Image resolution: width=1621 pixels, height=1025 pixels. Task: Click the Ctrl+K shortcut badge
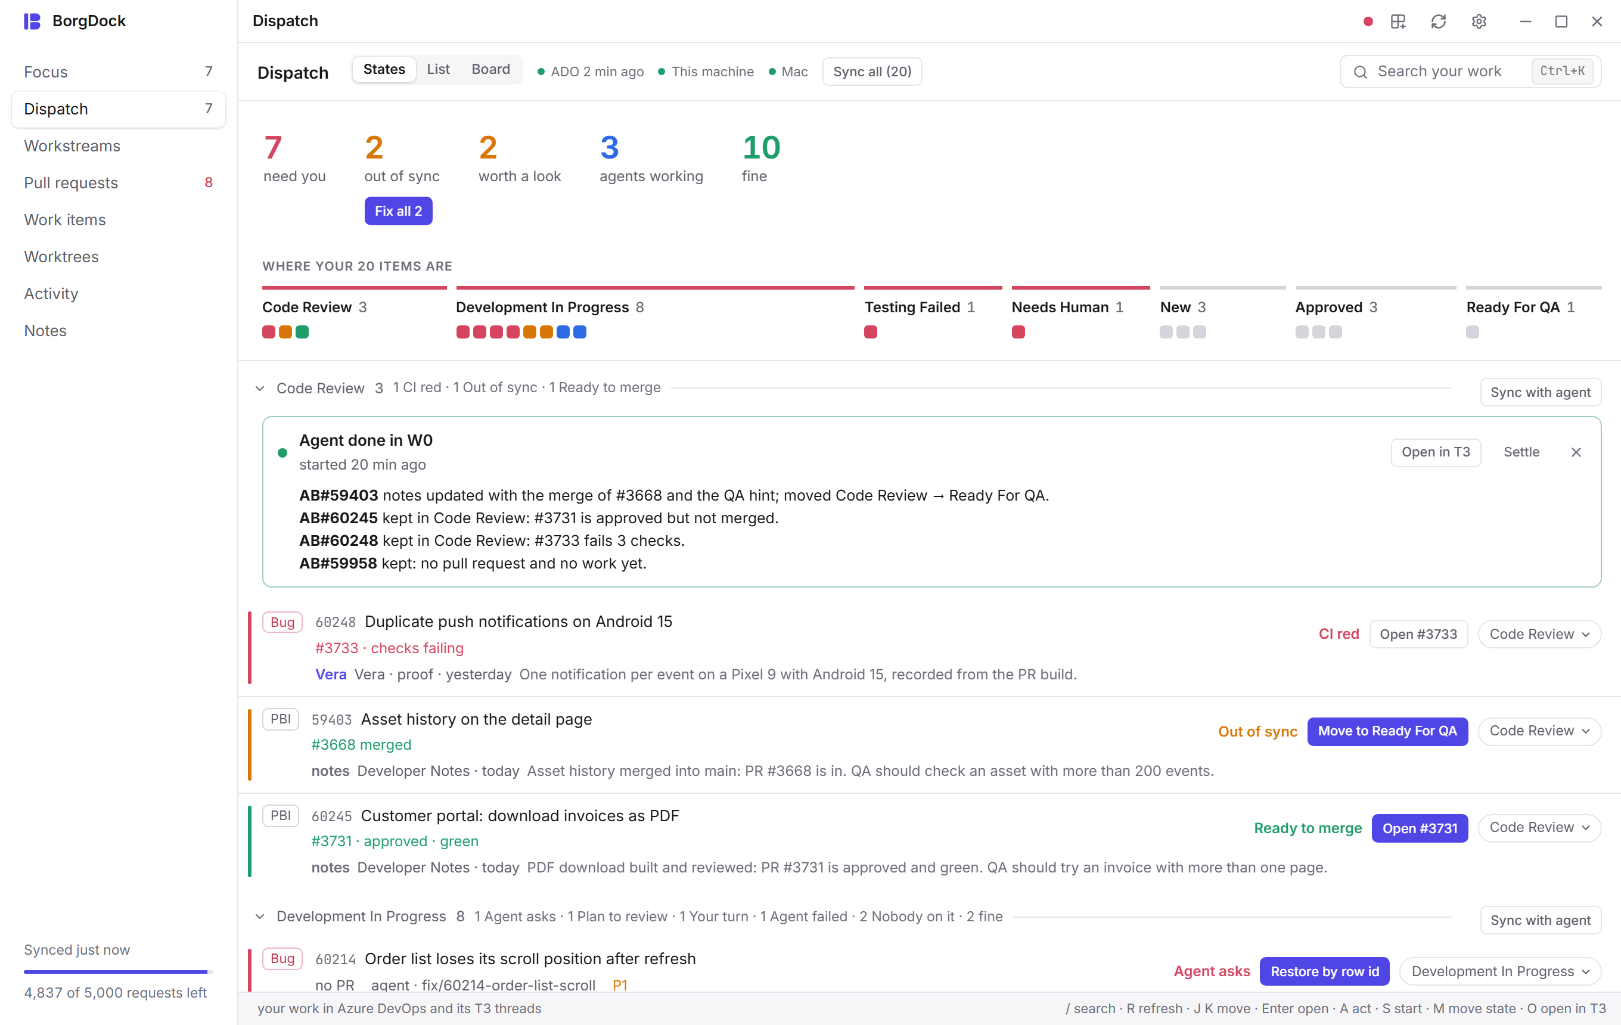1562,72
